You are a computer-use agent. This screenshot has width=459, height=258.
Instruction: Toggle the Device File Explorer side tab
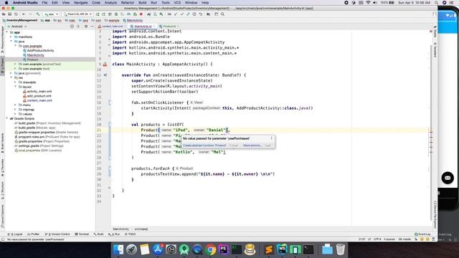435,214
